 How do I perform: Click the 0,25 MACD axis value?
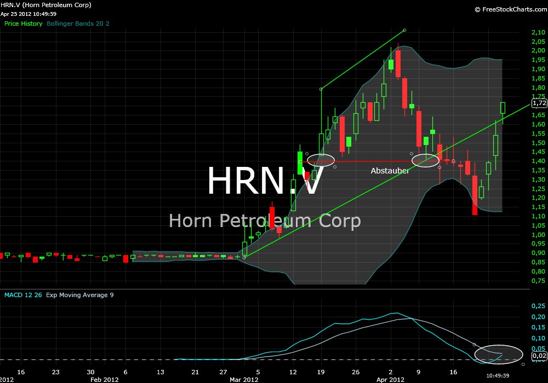[x=538, y=306]
